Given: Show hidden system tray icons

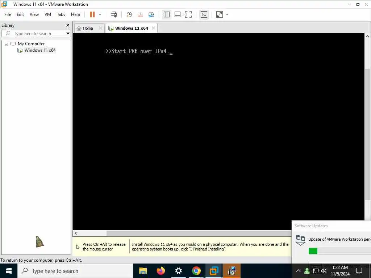Looking at the screenshot, I should pos(298,271).
